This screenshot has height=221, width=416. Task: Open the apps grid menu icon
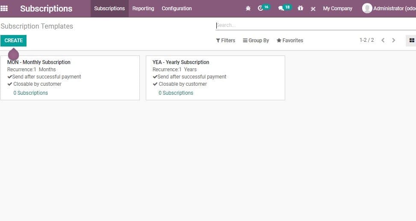[4, 9]
